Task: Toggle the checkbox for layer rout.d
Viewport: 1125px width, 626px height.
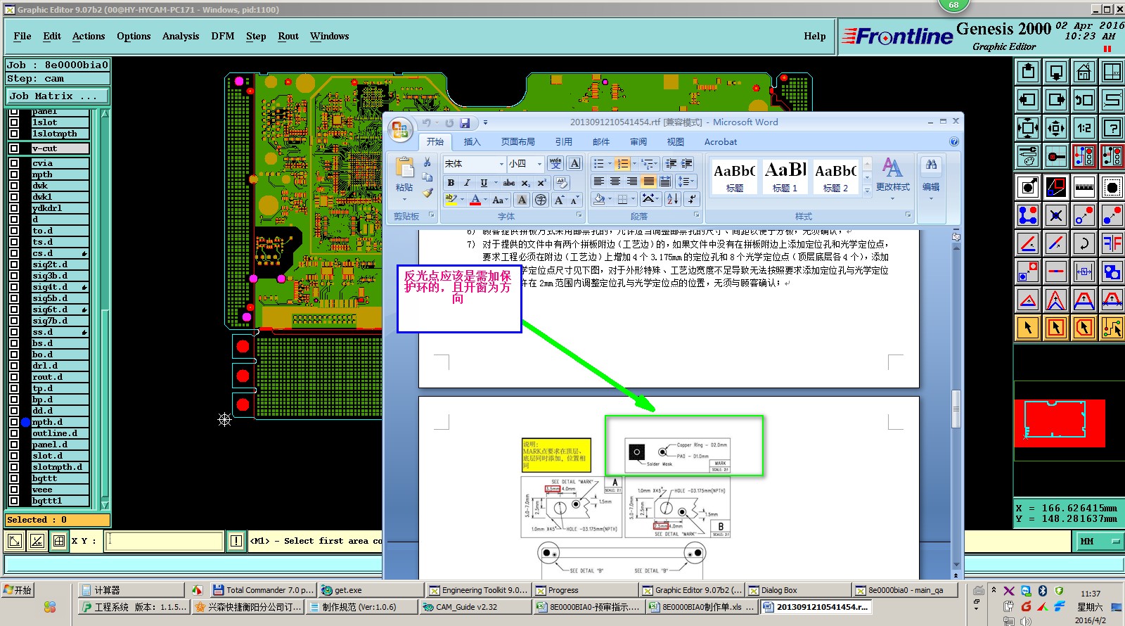Action: [x=14, y=377]
